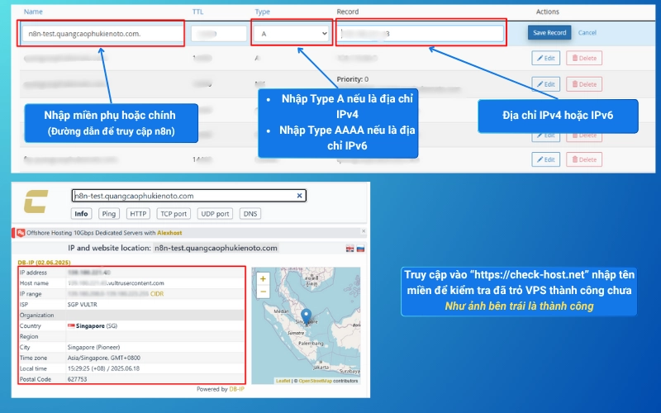Click the check-host logo icon

click(x=36, y=201)
